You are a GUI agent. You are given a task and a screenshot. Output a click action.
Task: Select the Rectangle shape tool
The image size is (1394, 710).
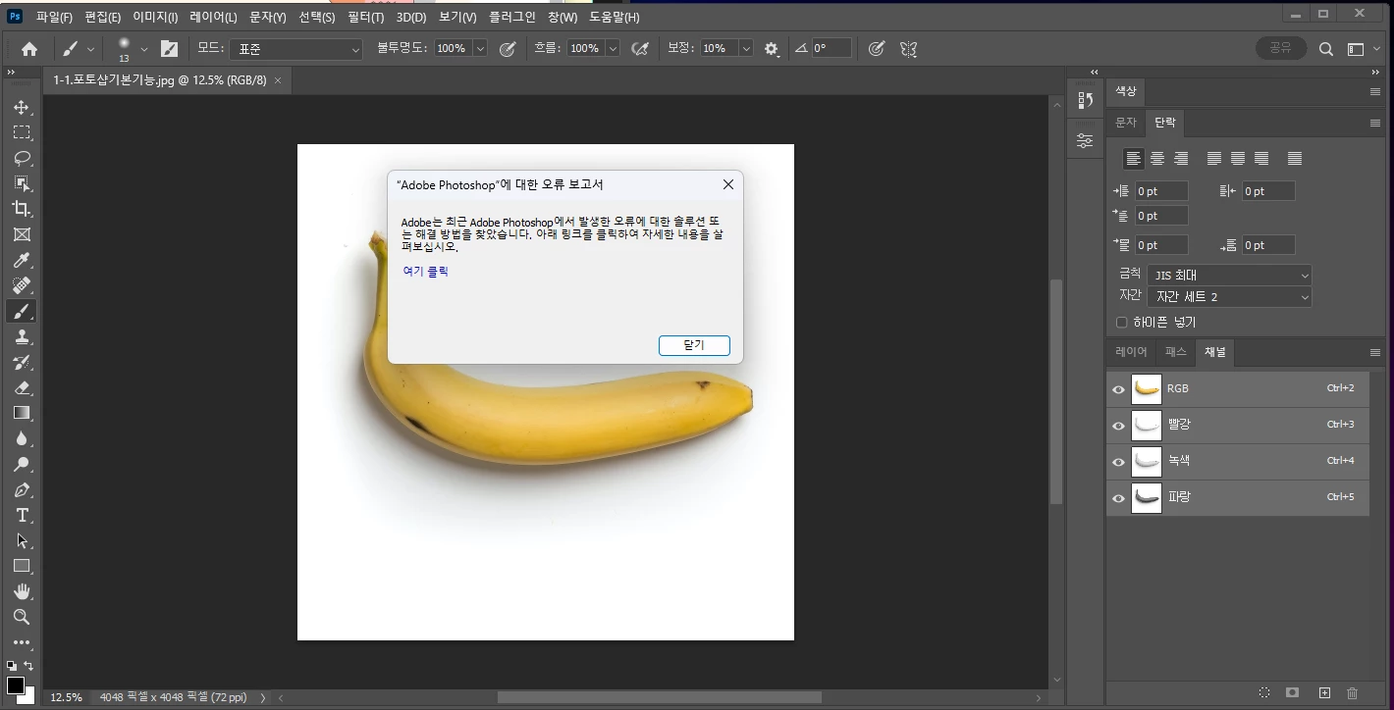point(22,566)
